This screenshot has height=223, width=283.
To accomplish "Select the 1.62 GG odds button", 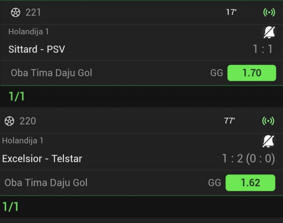I will (x=250, y=183).
